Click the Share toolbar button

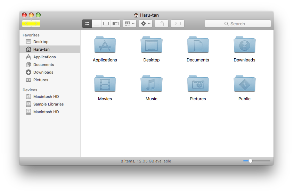pyautogui.click(x=162, y=24)
